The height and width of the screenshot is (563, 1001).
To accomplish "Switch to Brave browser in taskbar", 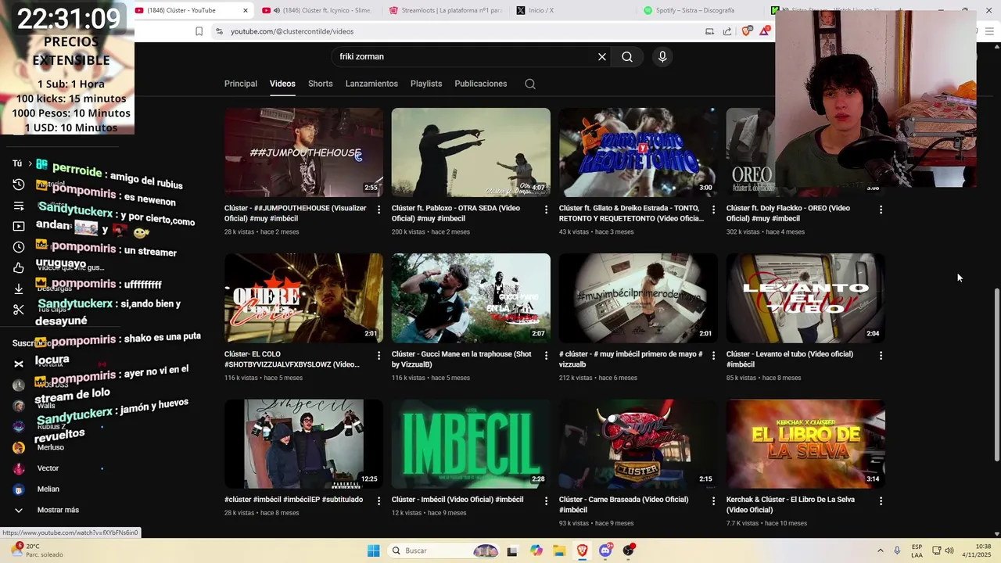I will coord(583,550).
